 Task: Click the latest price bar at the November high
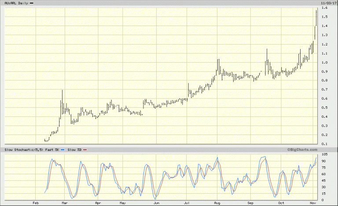pyautogui.click(x=316, y=18)
